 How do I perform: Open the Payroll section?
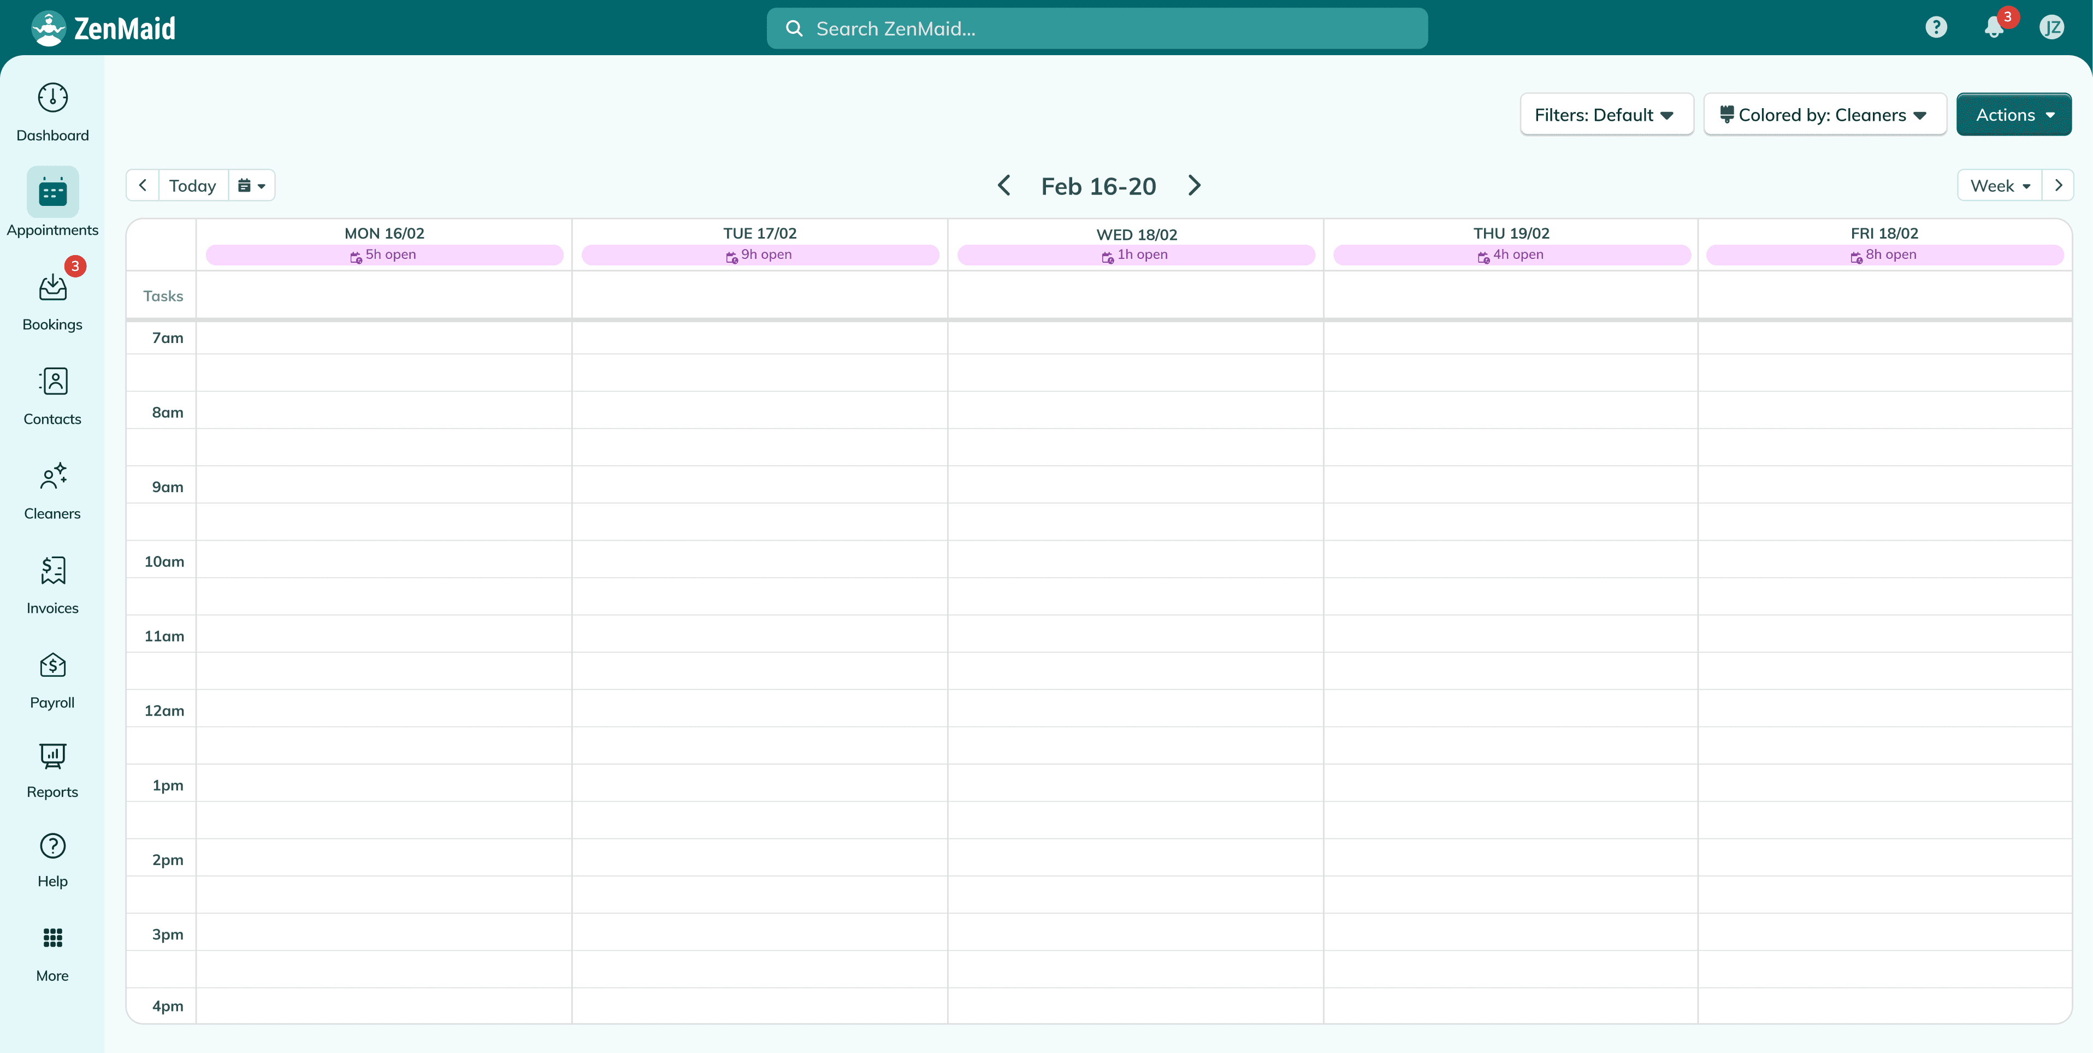point(52,680)
